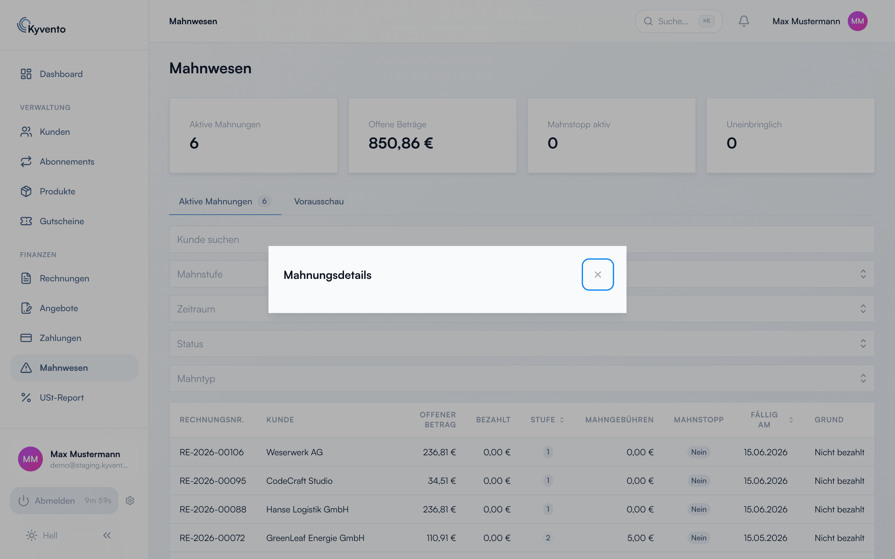The height and width of the screenshot is (559, 895).
Task: Click the Kyvento logo
Action: tap(41, 26)
